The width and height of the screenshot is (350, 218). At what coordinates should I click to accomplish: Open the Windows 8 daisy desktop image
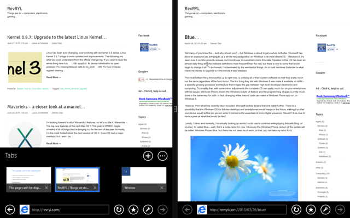244,168
